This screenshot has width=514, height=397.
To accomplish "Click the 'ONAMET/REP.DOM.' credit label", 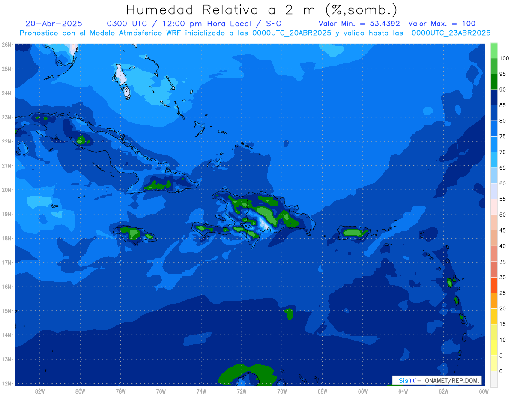I will point(452,380).
